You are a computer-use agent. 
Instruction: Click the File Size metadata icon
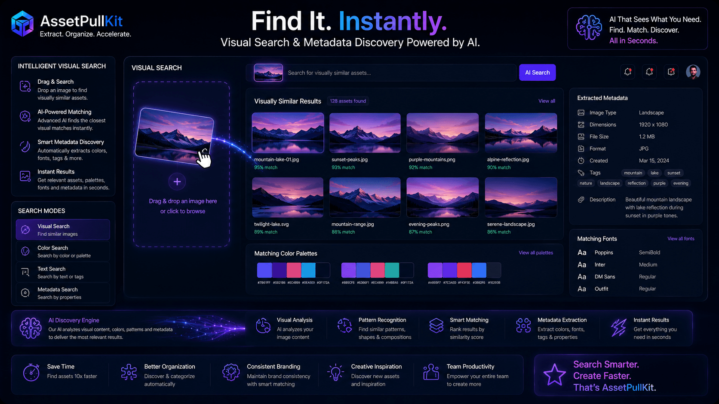tap(581, 137)
